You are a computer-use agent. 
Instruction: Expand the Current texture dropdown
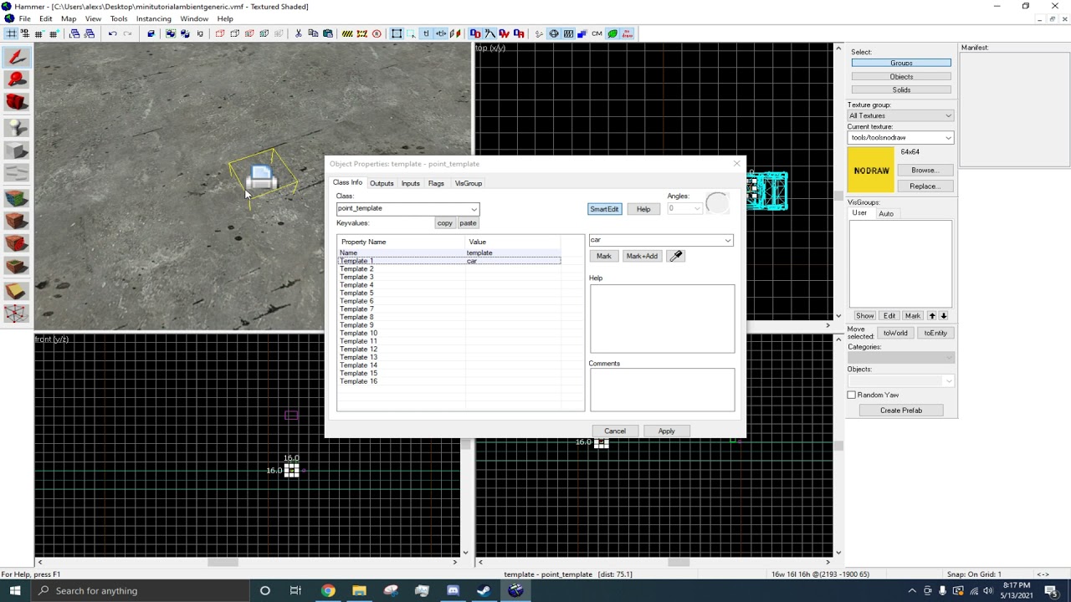point(948,138)
